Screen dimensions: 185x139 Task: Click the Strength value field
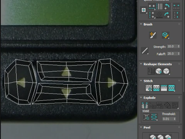point(172,46)
